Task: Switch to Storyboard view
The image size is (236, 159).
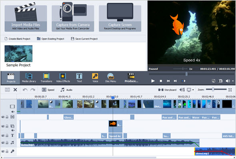Action: click(x=167, y=90)
